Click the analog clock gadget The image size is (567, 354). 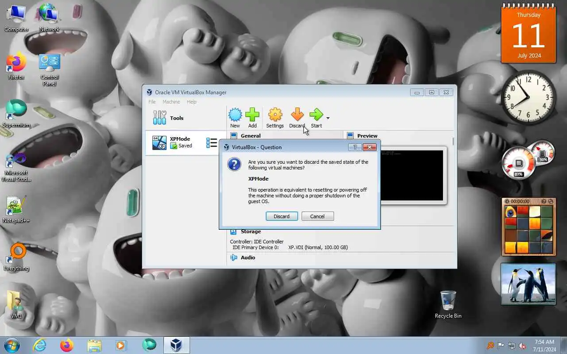point(528,97)
